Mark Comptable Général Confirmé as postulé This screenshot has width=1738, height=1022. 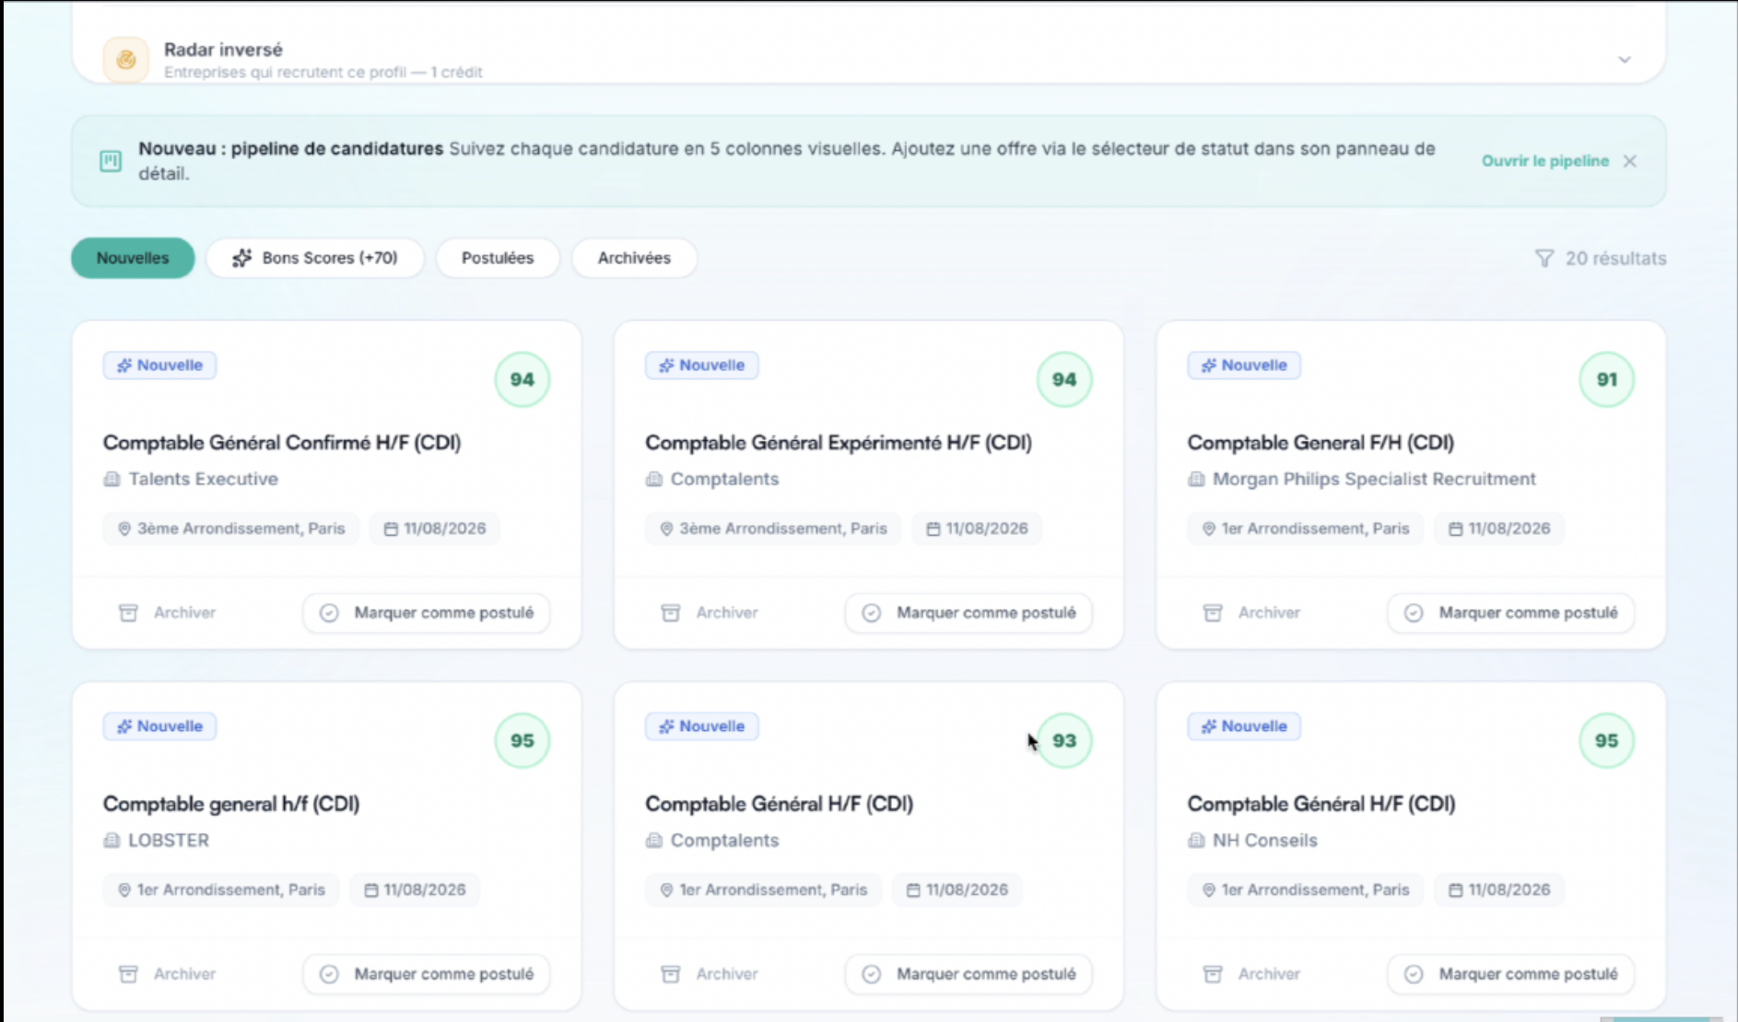427,612
